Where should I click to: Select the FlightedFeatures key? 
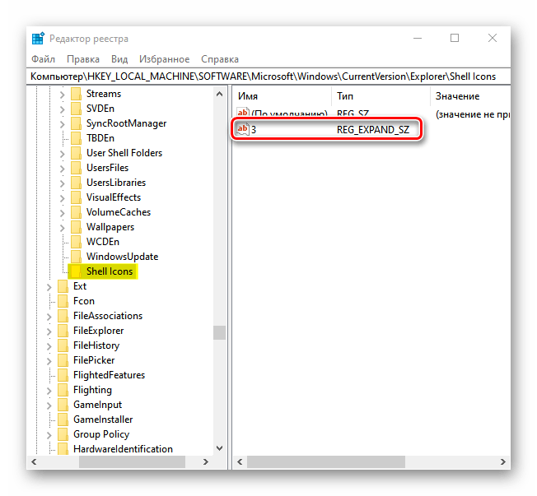pos(110,375)
